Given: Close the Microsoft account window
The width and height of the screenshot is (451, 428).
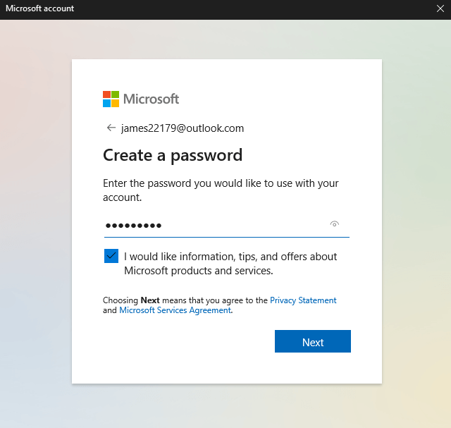Looking at the screenshot, I should tap(440, 8).
